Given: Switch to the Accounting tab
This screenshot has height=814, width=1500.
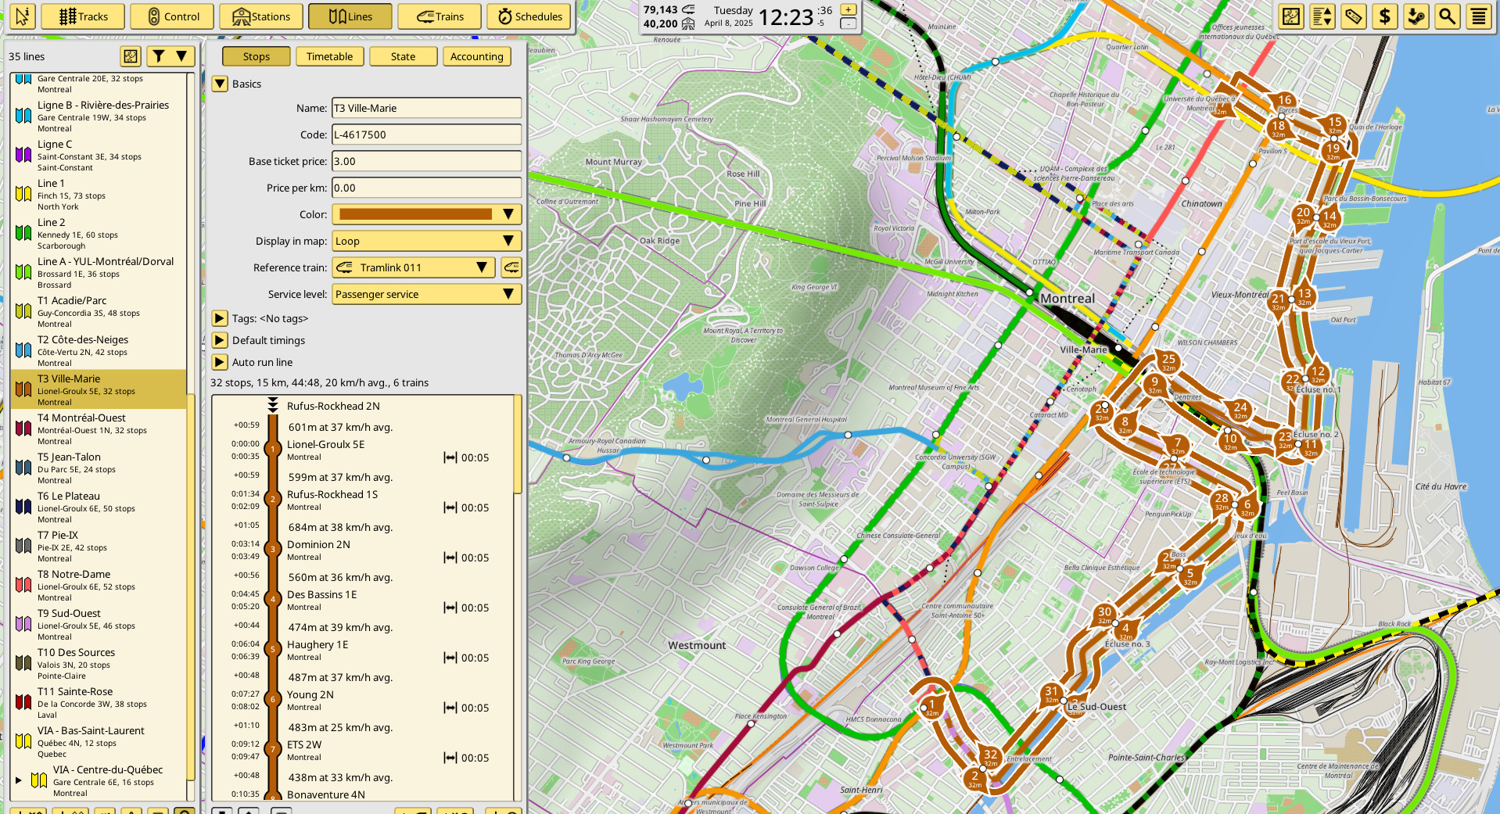Looking at the screenshot, I should point(476,56).
